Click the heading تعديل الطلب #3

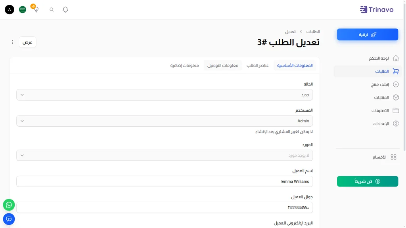[288, 42]
